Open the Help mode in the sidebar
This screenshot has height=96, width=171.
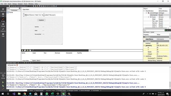3,35
